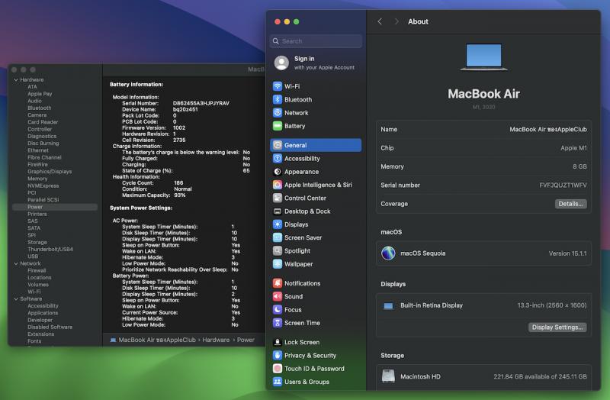Collapse the Software tree in System Information

click(x=16, y=299)
